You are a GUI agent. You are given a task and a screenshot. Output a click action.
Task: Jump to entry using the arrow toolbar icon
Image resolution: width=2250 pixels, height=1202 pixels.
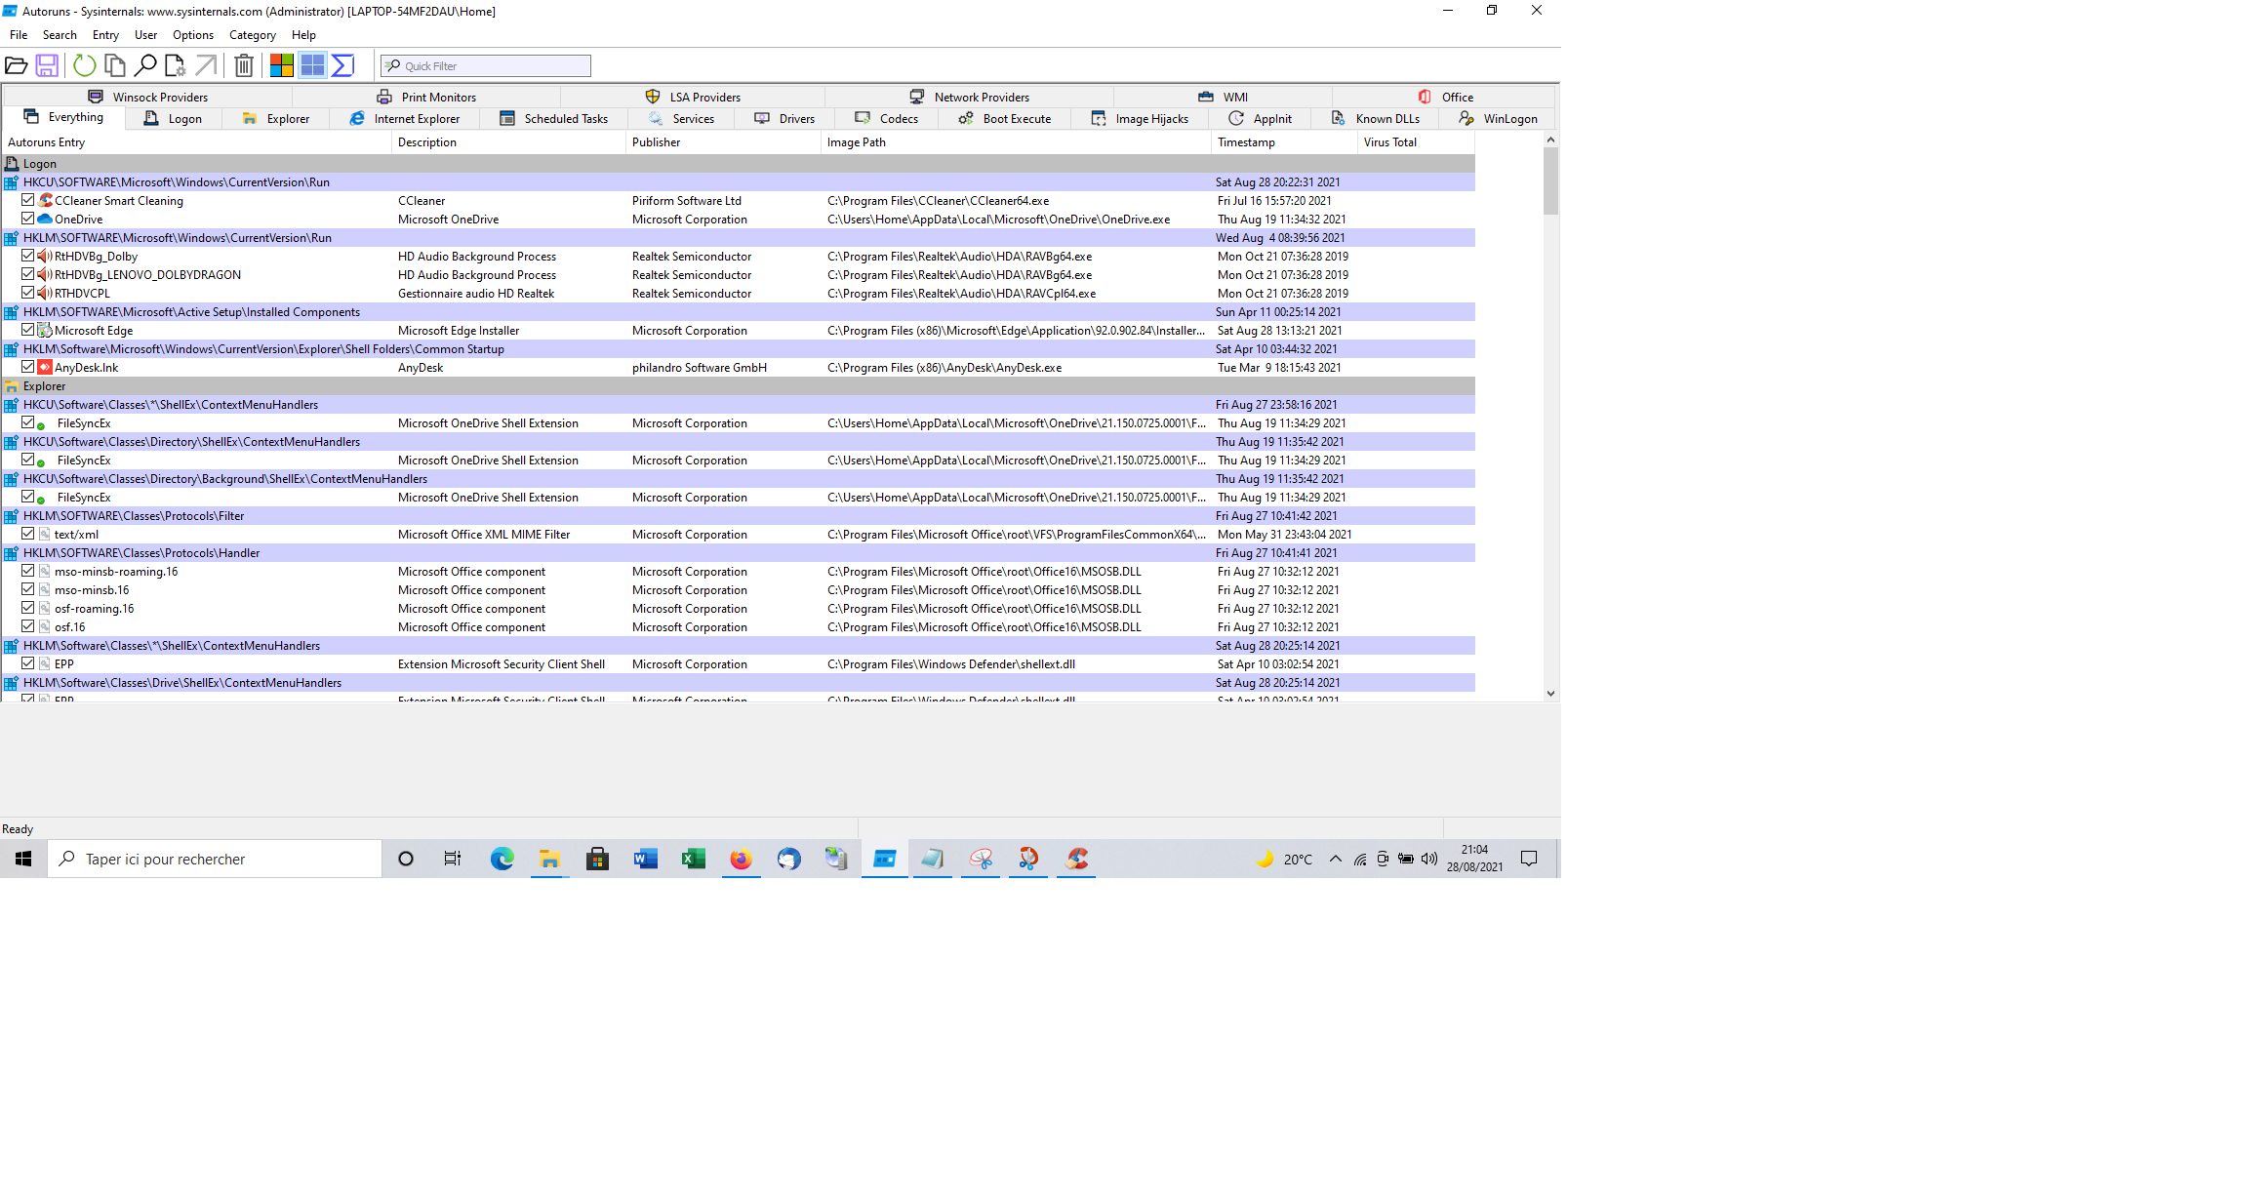point(206,65)
